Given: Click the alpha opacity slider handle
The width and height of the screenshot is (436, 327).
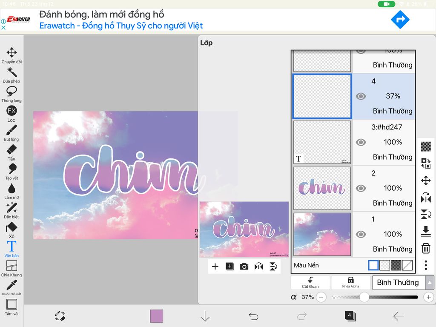Looking at the screenshot, I should pyautogui.click(x=364, y=297).
